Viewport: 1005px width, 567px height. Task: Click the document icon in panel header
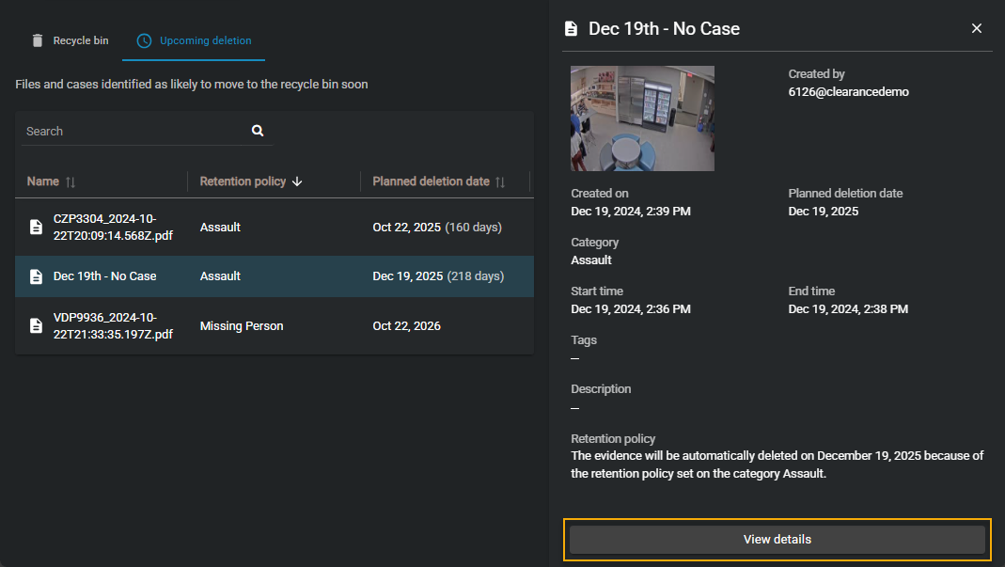click(571, 28)
